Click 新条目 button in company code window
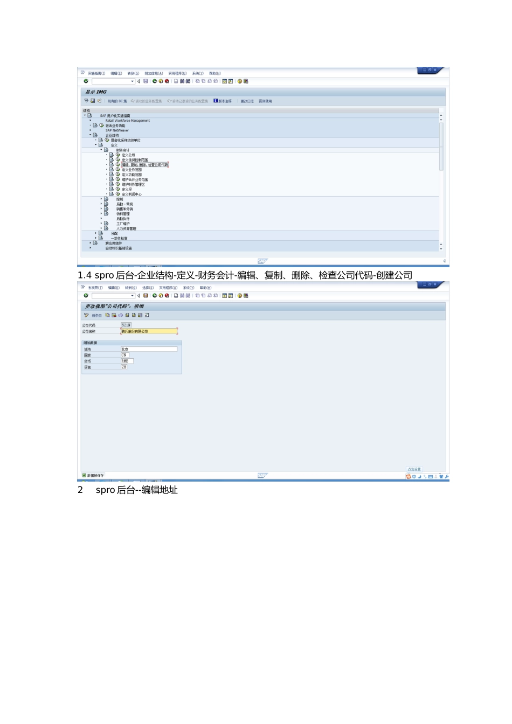 tap(96, 316)
